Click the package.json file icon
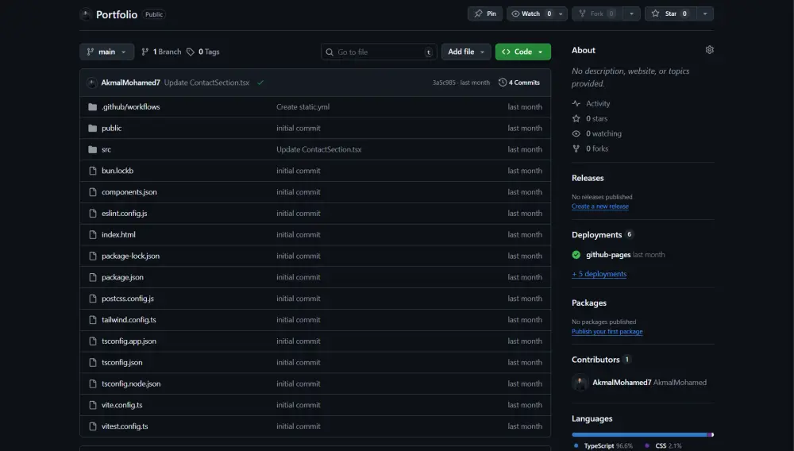The height and width of the screenshot is (451, 794). [93, 277]
